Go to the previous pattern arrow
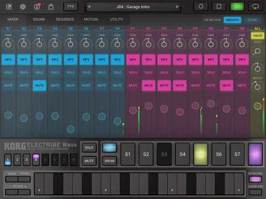 pyautogui.click(x=89, y=7)
